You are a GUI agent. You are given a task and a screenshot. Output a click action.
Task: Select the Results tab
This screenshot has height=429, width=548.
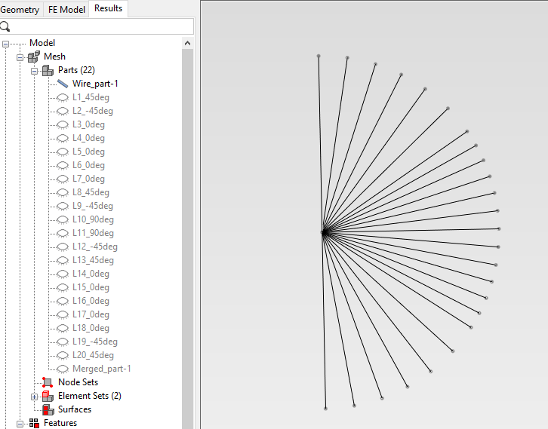point(109,8)
